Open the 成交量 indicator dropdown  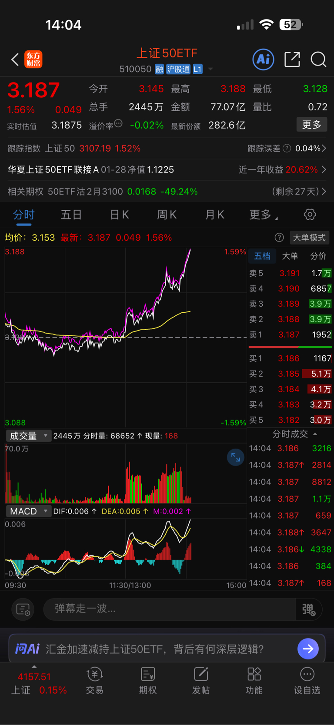[x=28, y=436]
